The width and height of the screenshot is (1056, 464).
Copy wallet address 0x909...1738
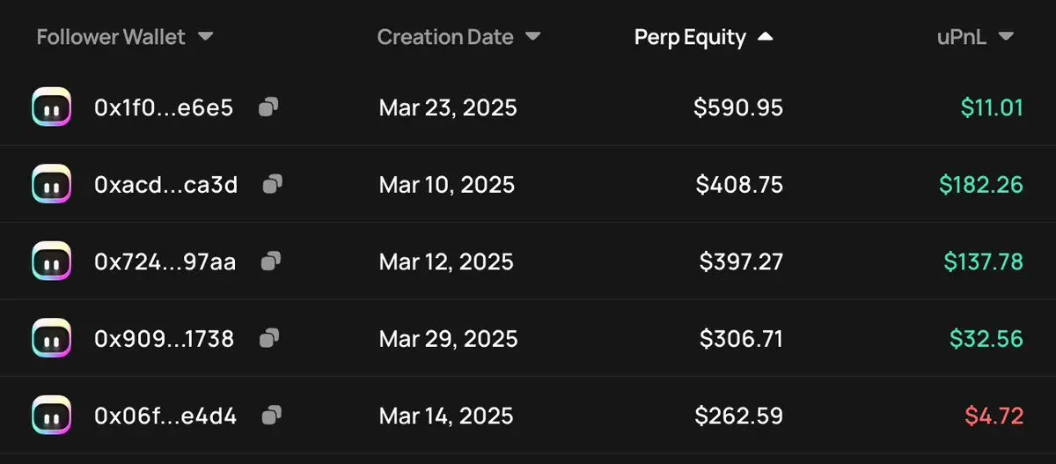click(x=269, y=338)
